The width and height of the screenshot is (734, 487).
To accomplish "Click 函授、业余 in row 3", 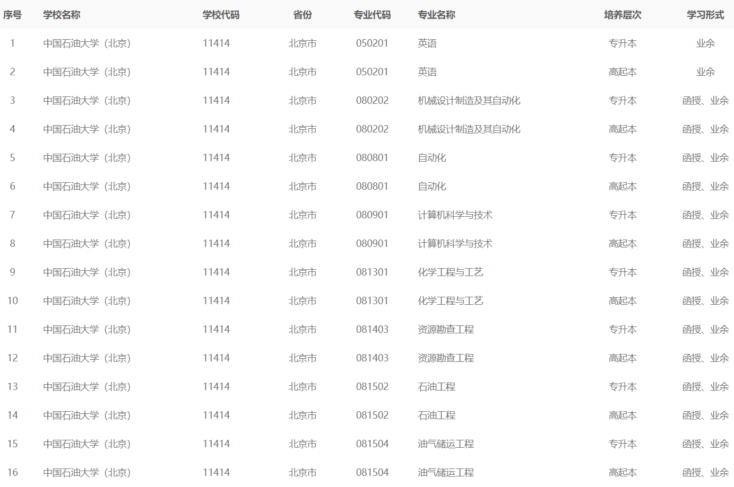I will coord(705,101).
